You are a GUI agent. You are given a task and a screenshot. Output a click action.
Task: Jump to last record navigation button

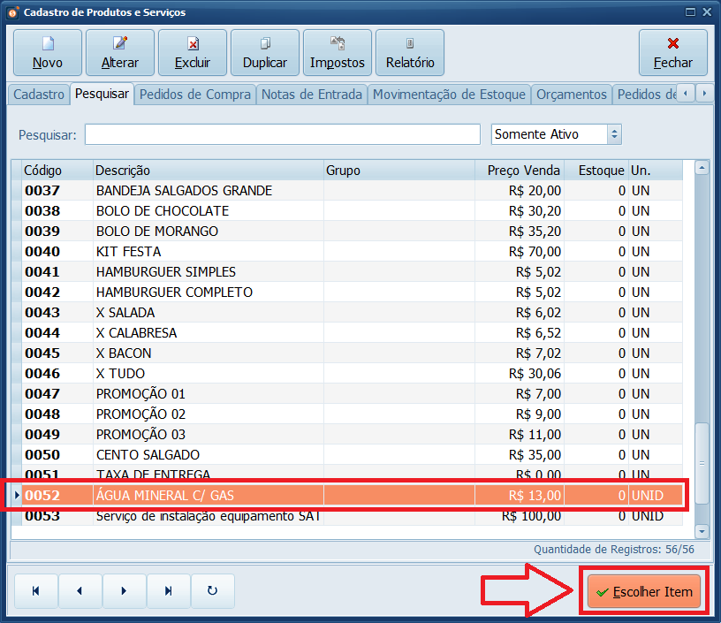(169, 591)
